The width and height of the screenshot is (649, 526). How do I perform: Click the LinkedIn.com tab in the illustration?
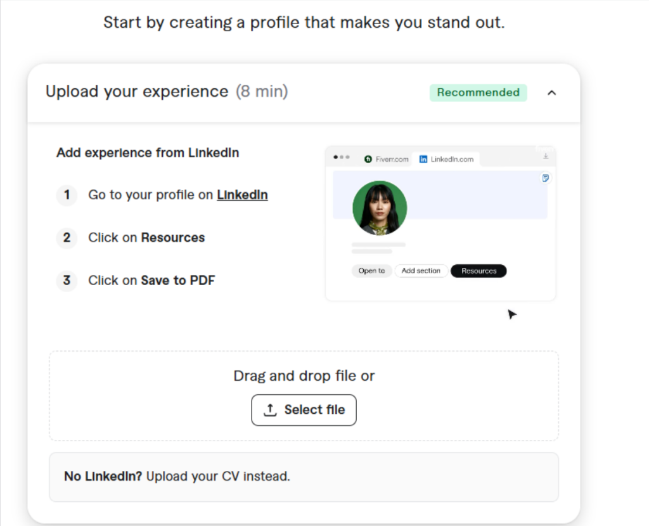click(x=446, y=159)
